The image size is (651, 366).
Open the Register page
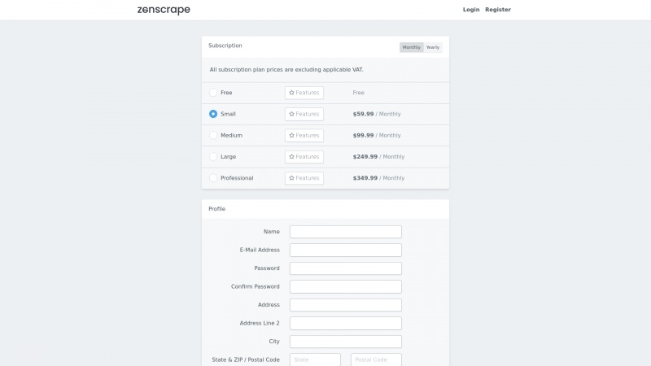point(498,10)
